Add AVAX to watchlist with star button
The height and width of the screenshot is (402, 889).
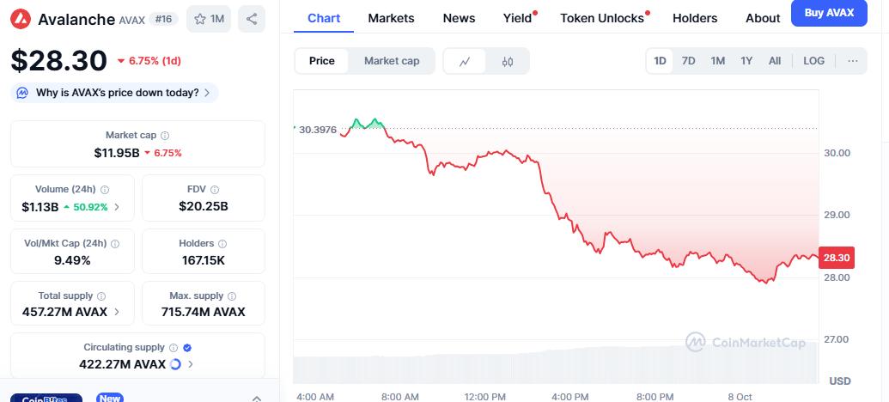point(209,19)
